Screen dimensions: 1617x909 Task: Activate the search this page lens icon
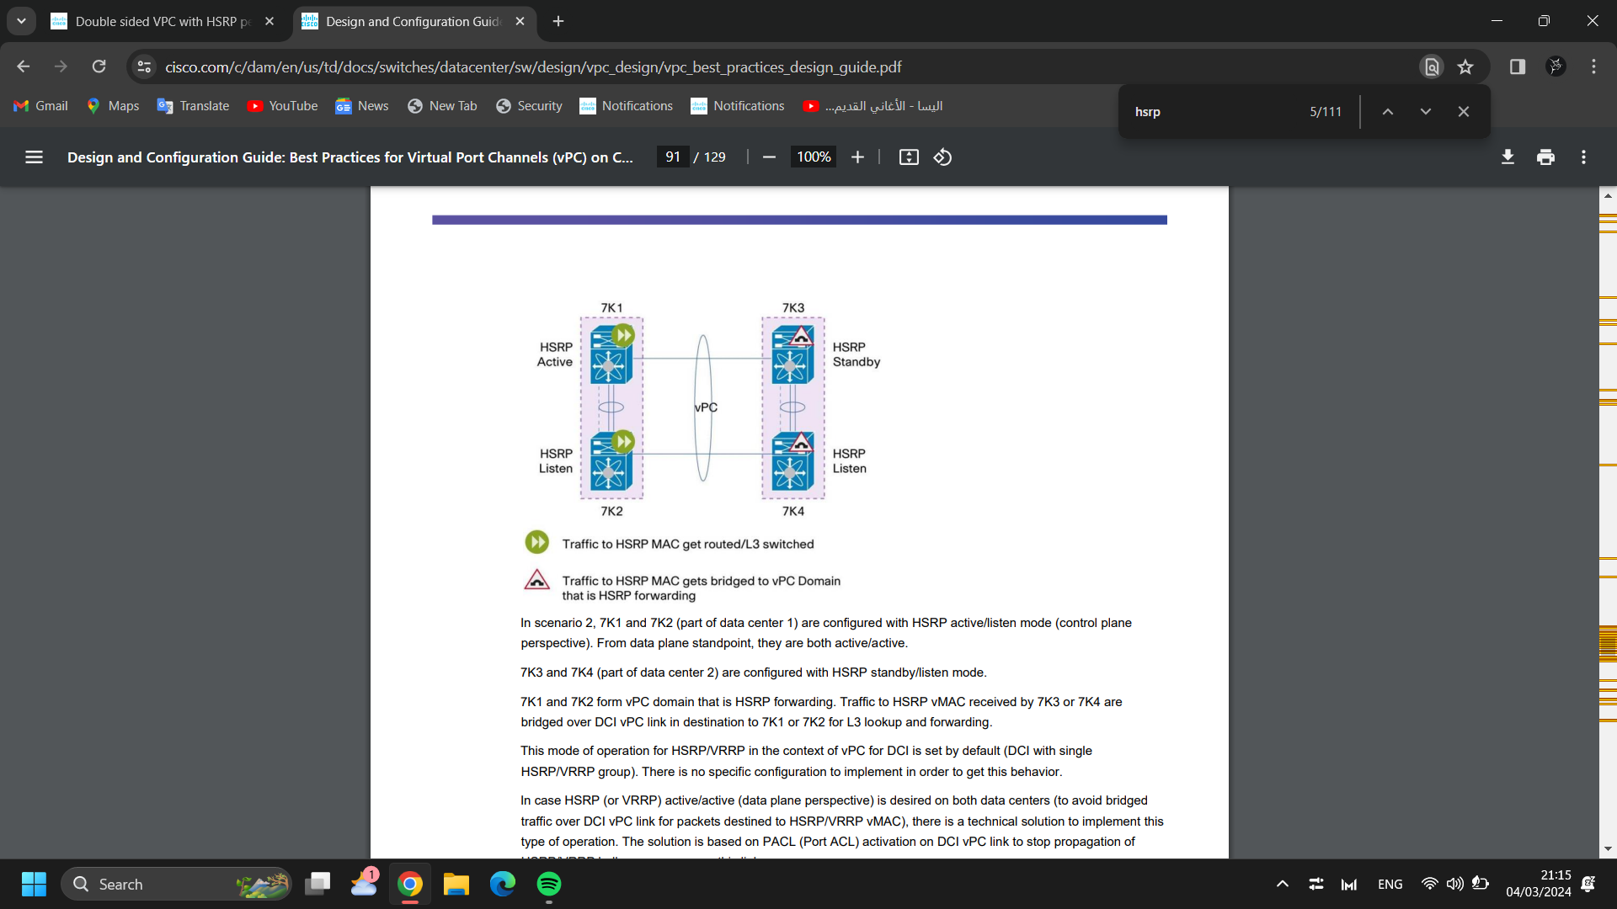tap(1432, 66)
